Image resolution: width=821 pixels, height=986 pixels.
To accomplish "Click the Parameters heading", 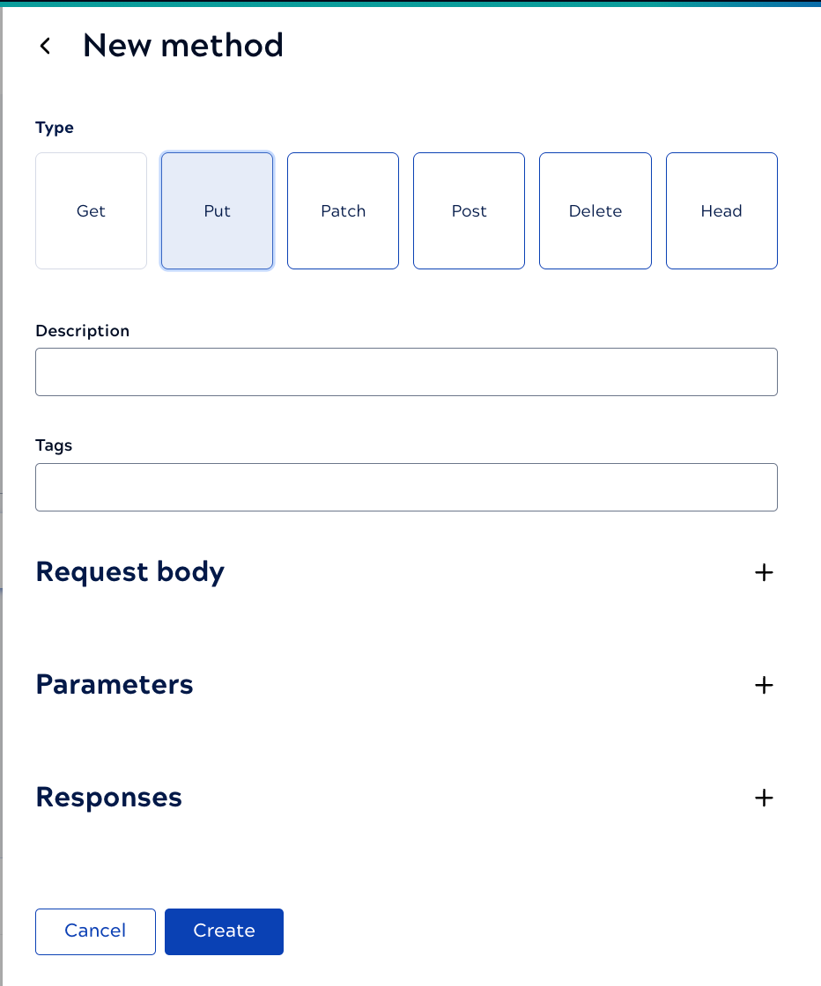I will point(115,685).
